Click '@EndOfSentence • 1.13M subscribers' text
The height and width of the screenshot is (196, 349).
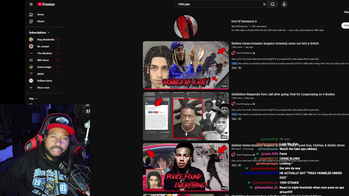[249, 26]
